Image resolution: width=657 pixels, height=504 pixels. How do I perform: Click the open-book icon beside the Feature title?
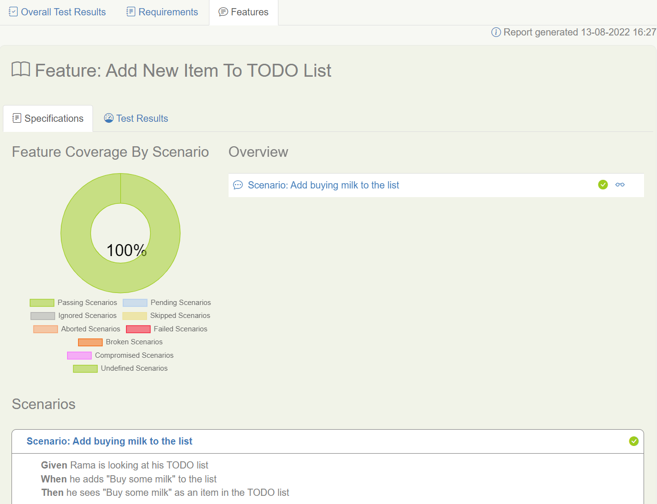point(21,70)
